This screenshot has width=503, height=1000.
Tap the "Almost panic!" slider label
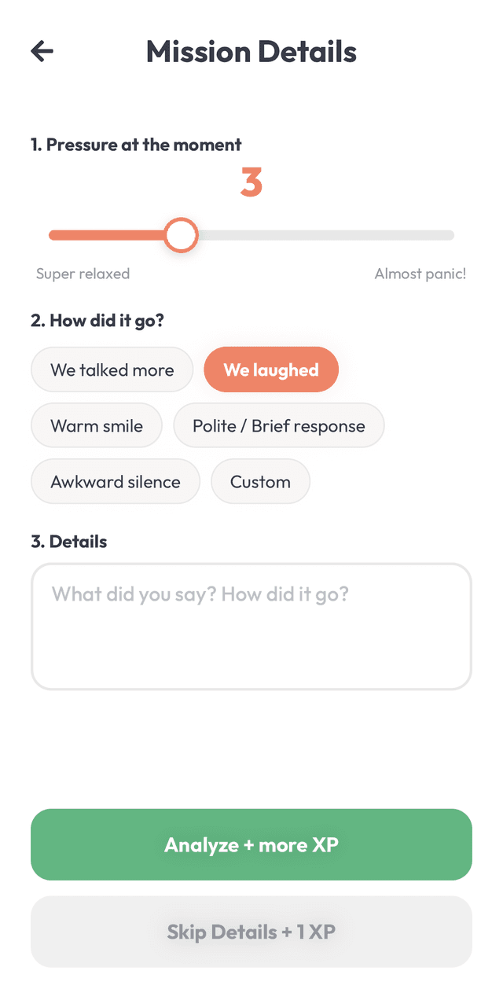click(420, 274)
